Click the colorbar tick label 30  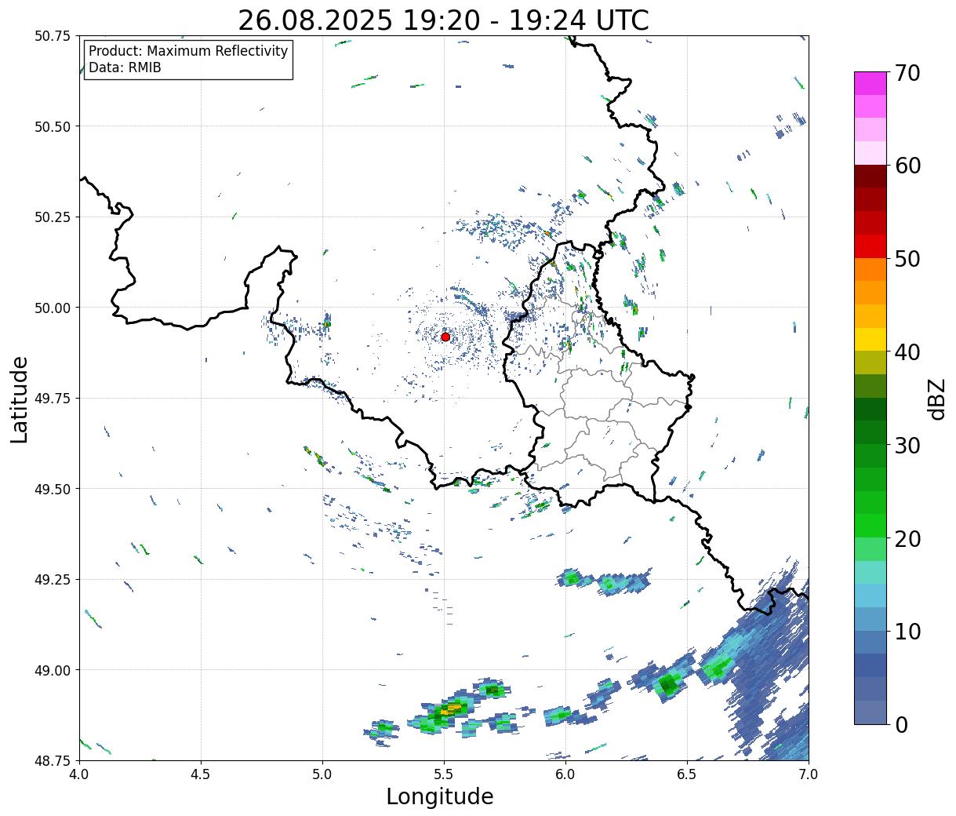coord(907,445)
